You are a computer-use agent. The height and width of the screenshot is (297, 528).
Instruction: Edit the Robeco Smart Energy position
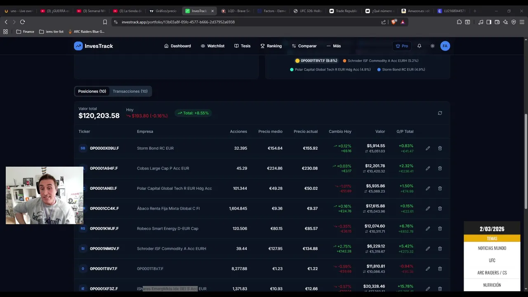coord(428,229)
